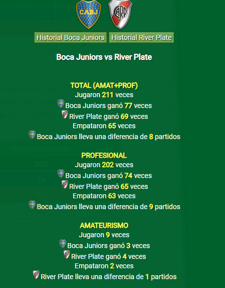Click the large River Plate CARP crest
225x288 pixels.
point(120,14)
